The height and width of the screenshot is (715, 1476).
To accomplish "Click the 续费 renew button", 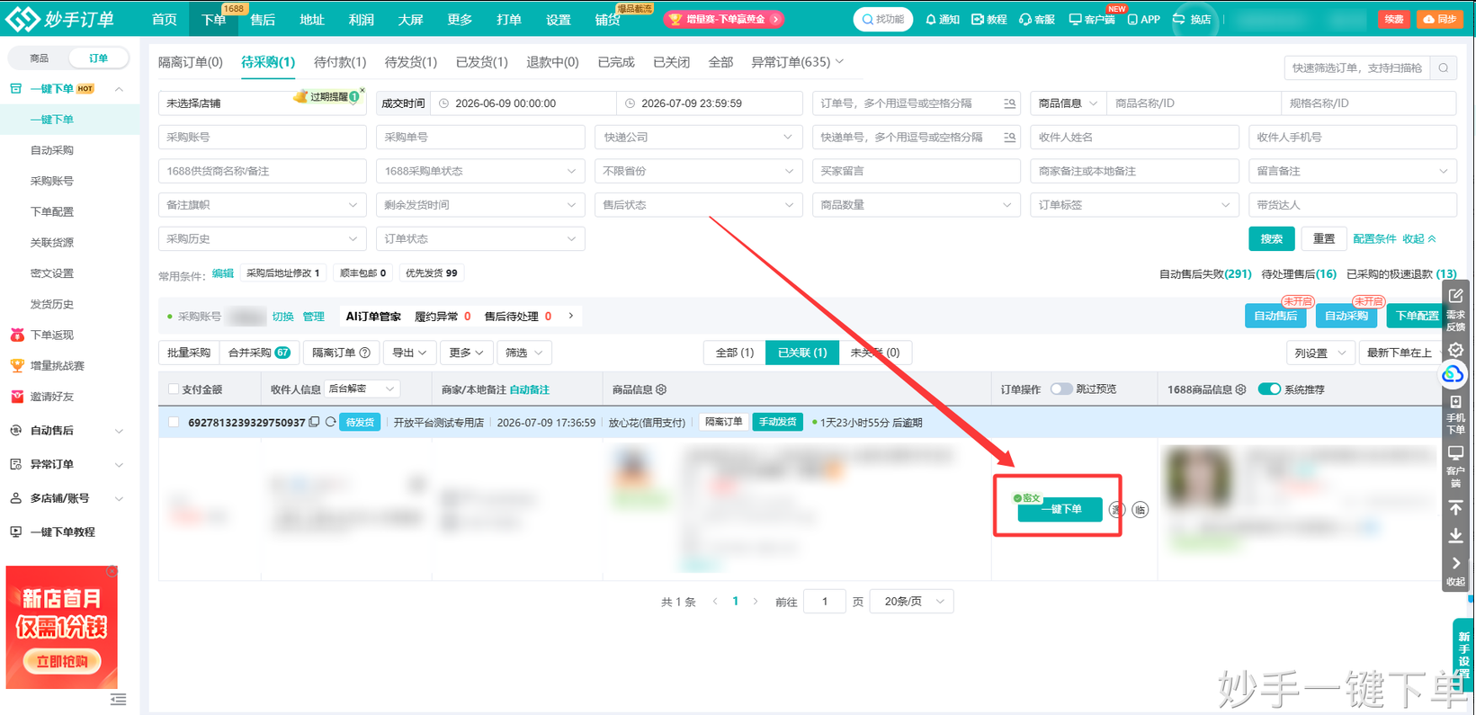I will pyautogui.click(x=1394, y=19).
